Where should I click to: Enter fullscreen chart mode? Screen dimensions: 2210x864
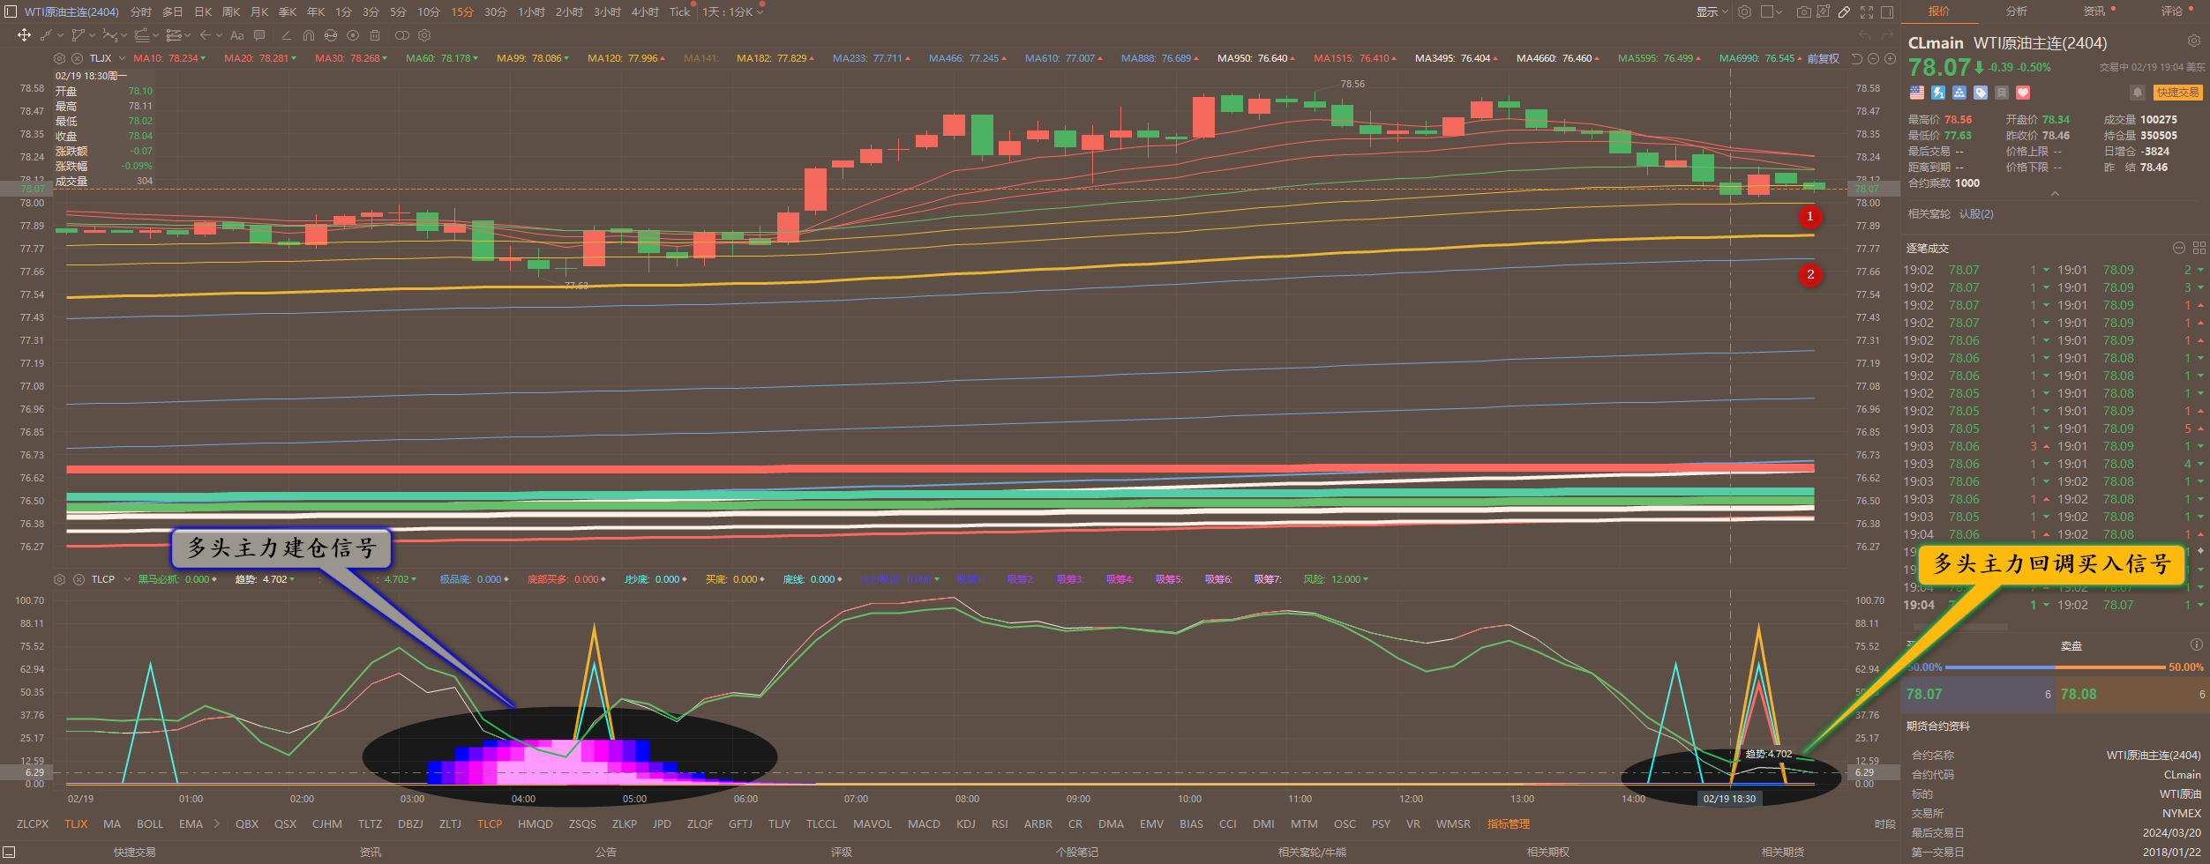(1866, 11)
